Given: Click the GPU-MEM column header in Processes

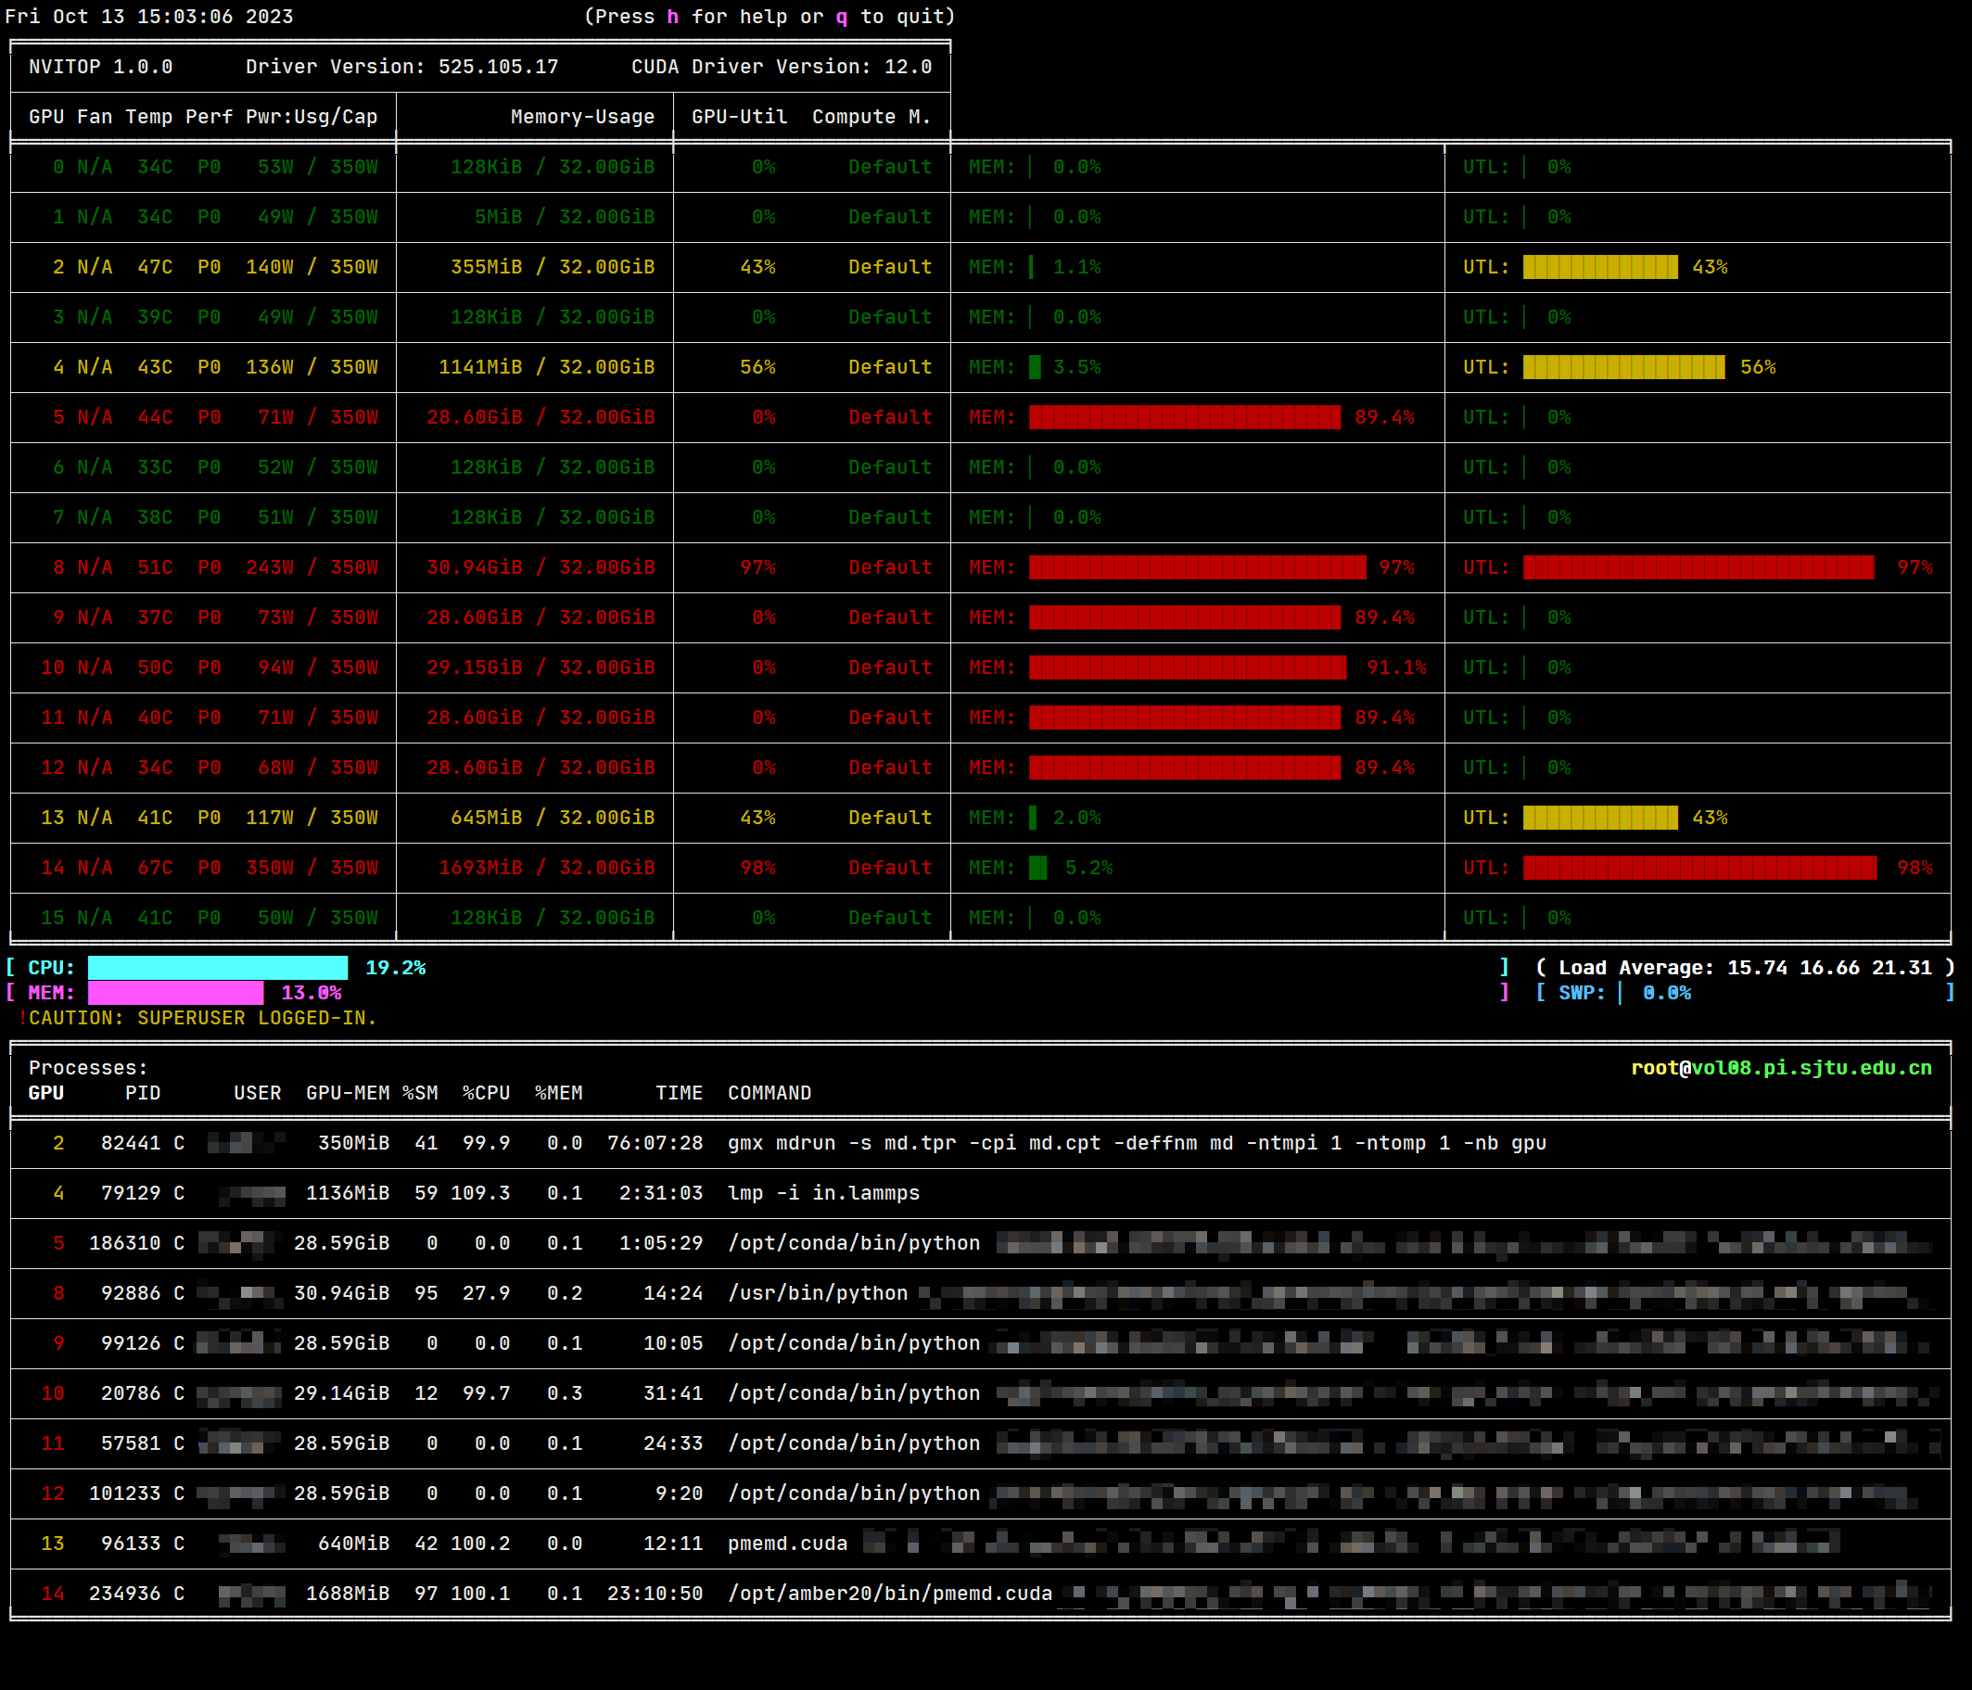Looking at the screenshot, I should (x=348, y=1093).
